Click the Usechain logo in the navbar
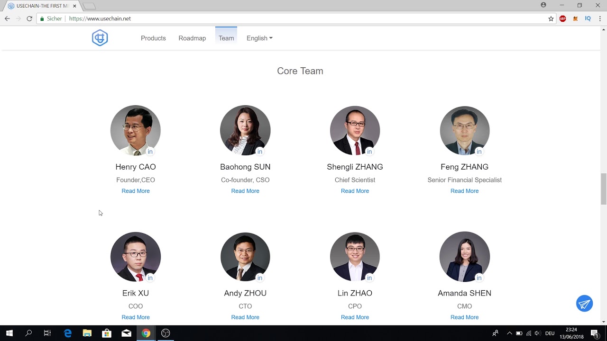The width and height of the screenshot is (607, 341). pyautogui.click(x=100, y=38)
